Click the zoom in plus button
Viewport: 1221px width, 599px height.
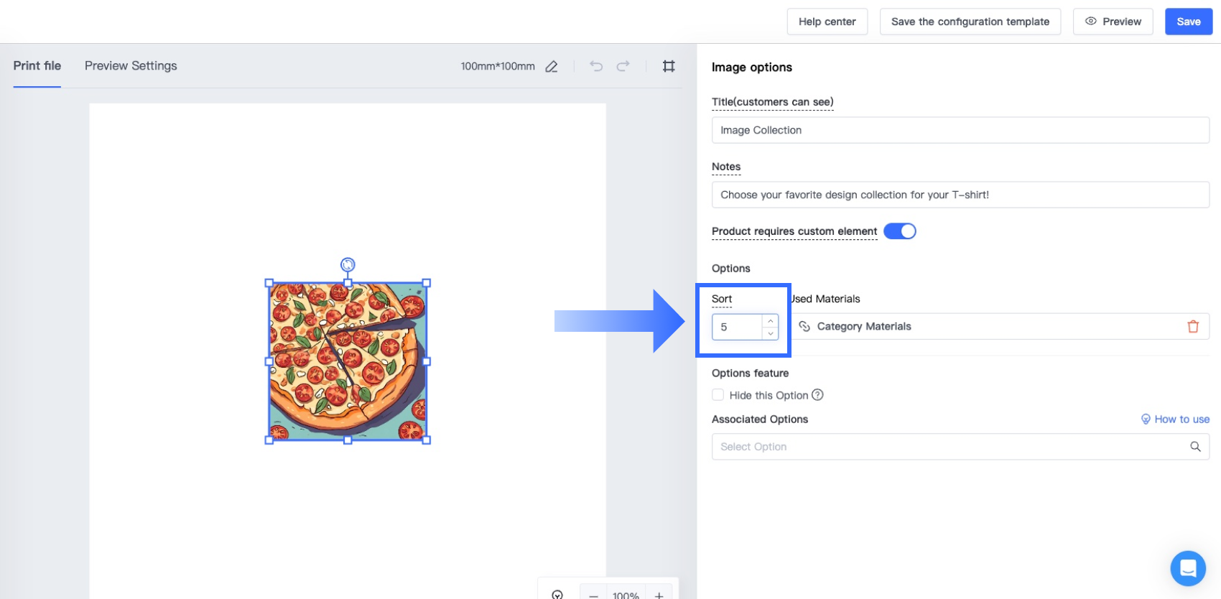click(x=659, y=595)
